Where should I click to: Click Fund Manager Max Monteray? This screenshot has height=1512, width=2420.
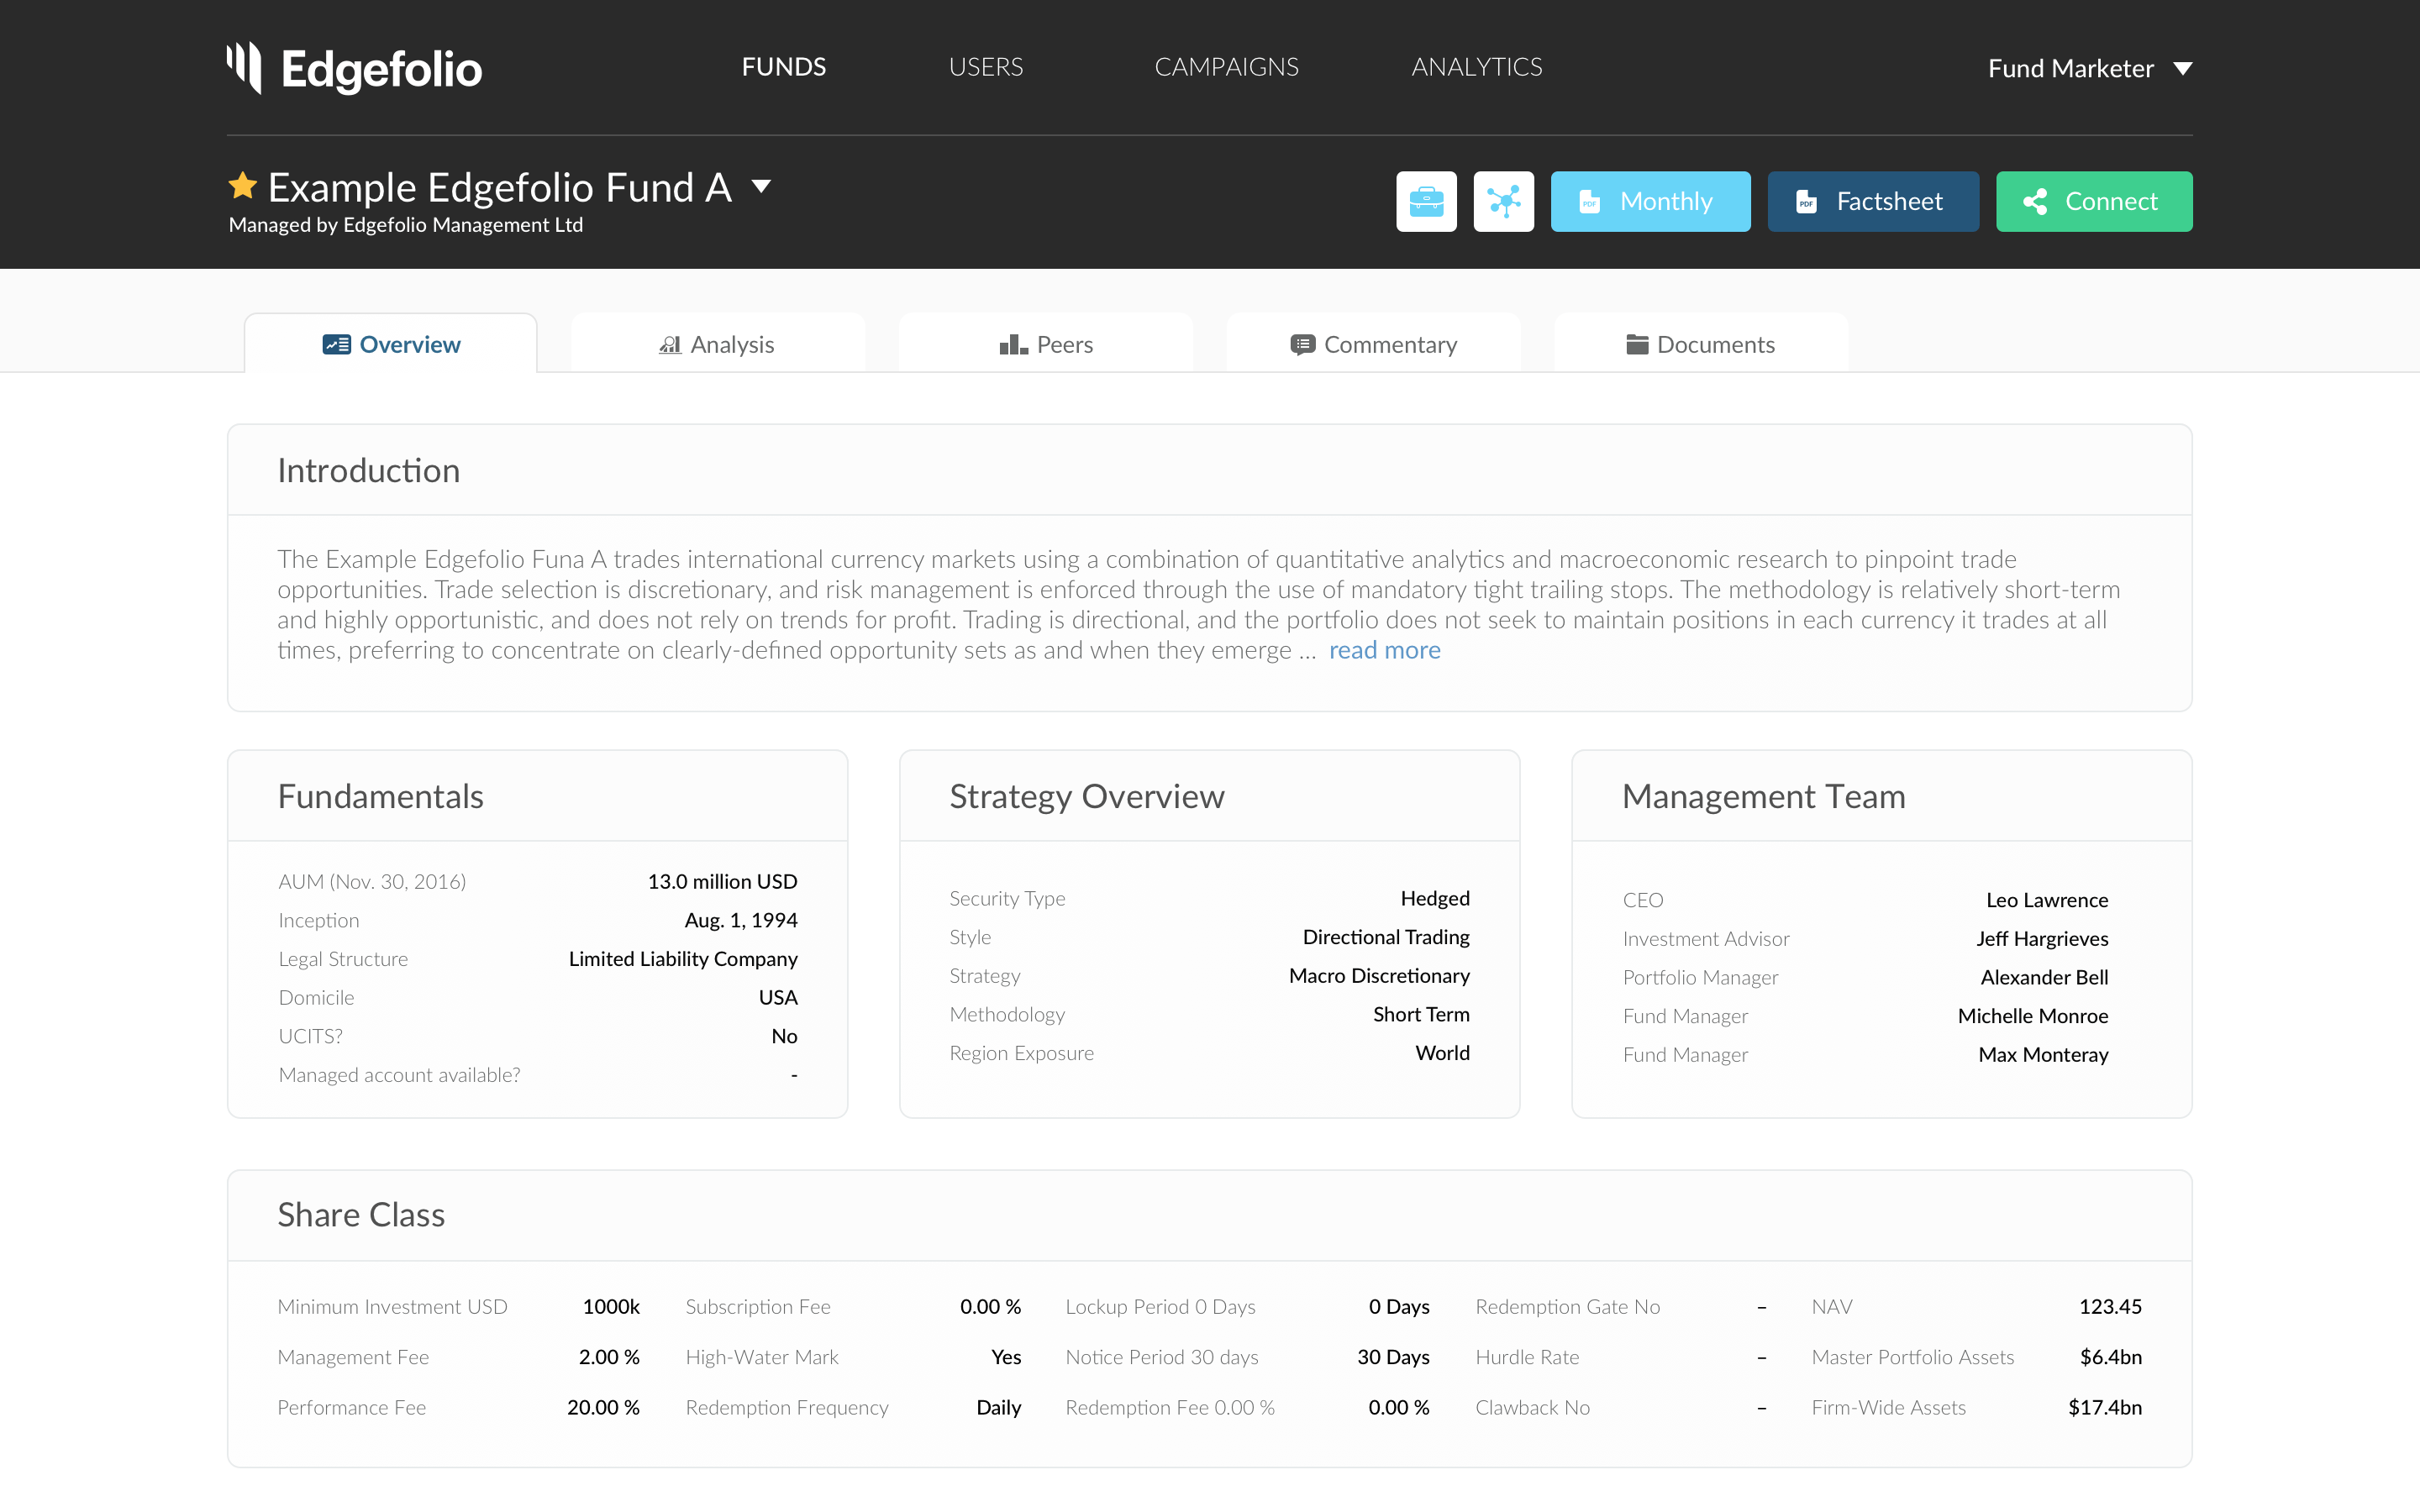point(2043,1055)
